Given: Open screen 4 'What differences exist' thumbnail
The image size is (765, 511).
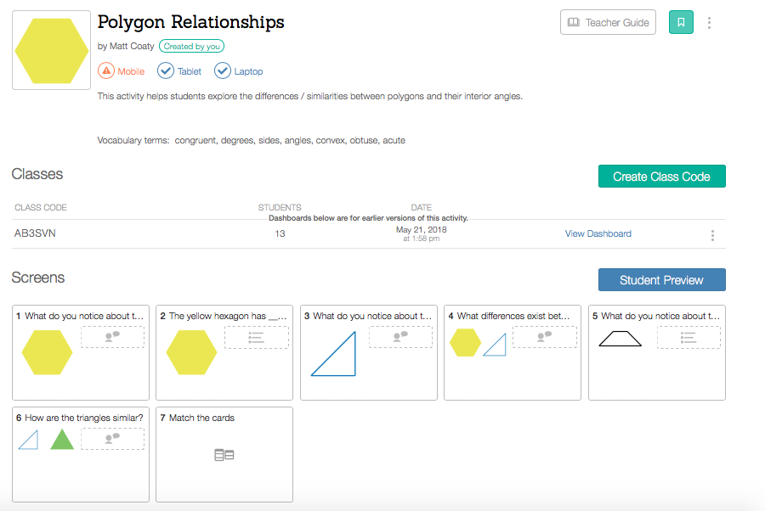Looking at the screenshot, I should click(512, 352).
